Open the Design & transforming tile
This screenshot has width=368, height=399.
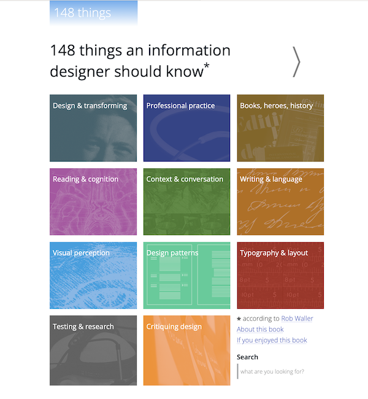(x=93, y=128)
